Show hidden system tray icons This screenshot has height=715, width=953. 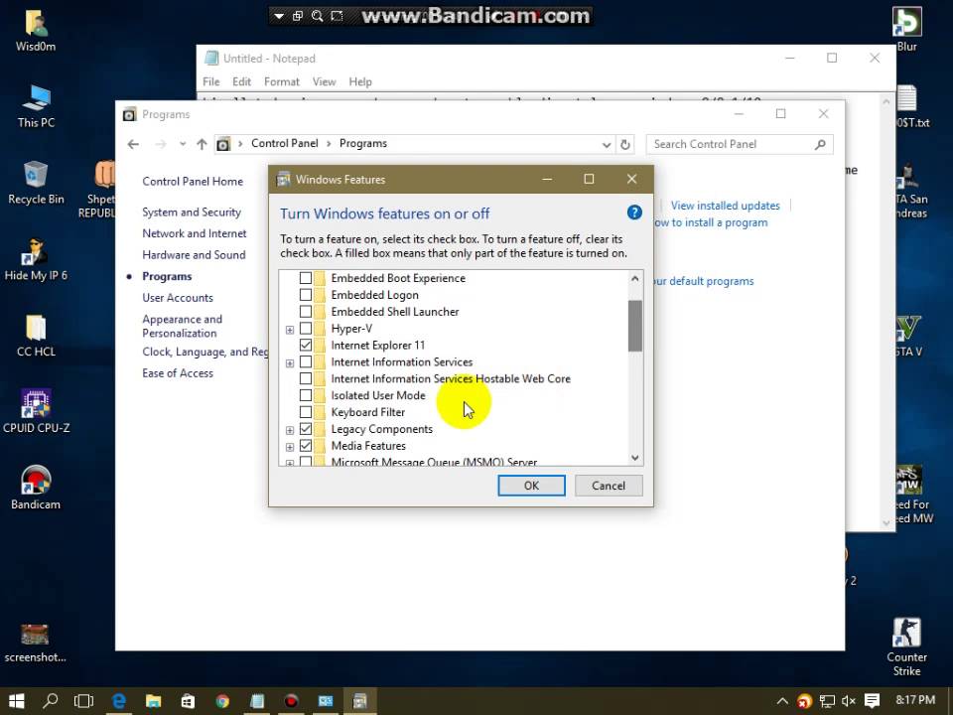782,701
